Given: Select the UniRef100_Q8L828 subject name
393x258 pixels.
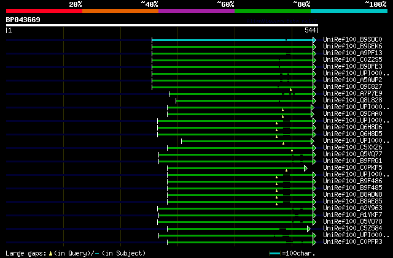Looking at the screenshot, I should coord(352,101).
